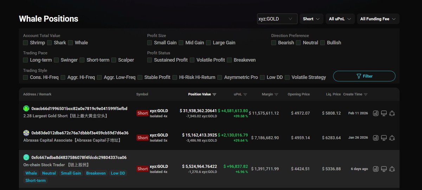Tick the Sustained Profit checkbox

pos(149,60)
